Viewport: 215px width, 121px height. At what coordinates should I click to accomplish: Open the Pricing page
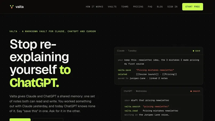click(x=138, y=7)
